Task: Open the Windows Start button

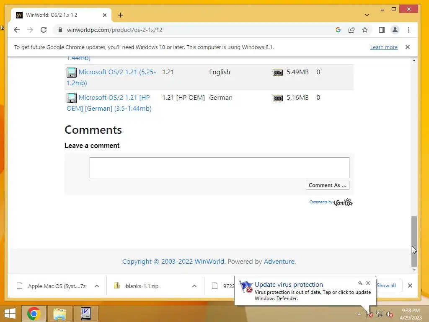Action: (10, 314)
